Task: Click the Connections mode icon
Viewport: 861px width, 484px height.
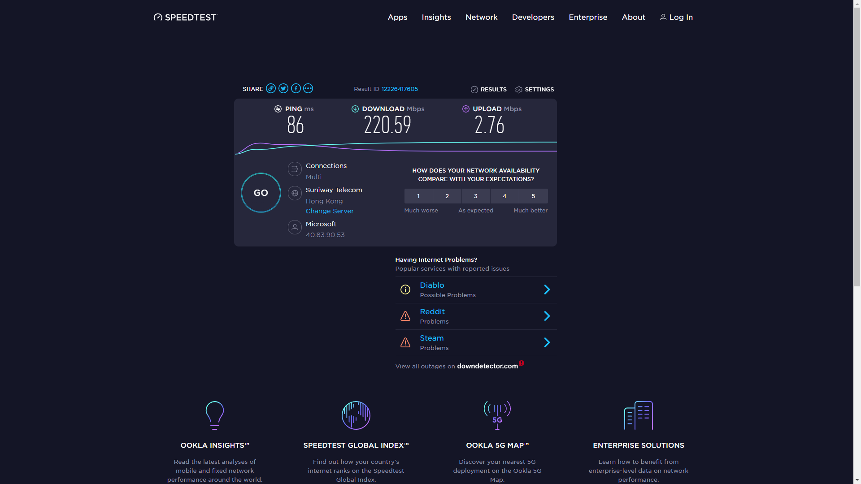Action: [x=295, y=169]
